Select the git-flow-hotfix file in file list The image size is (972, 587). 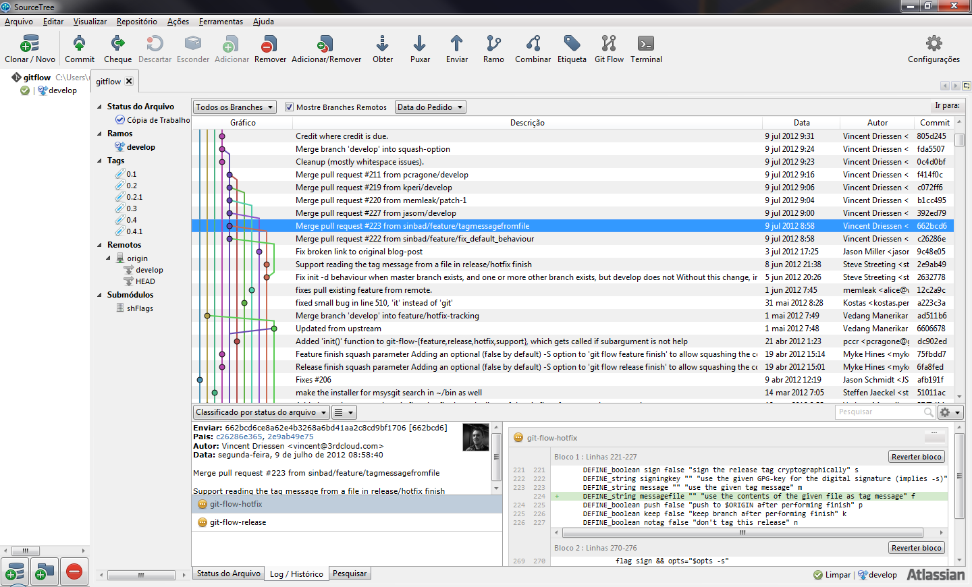click(347, 504)
